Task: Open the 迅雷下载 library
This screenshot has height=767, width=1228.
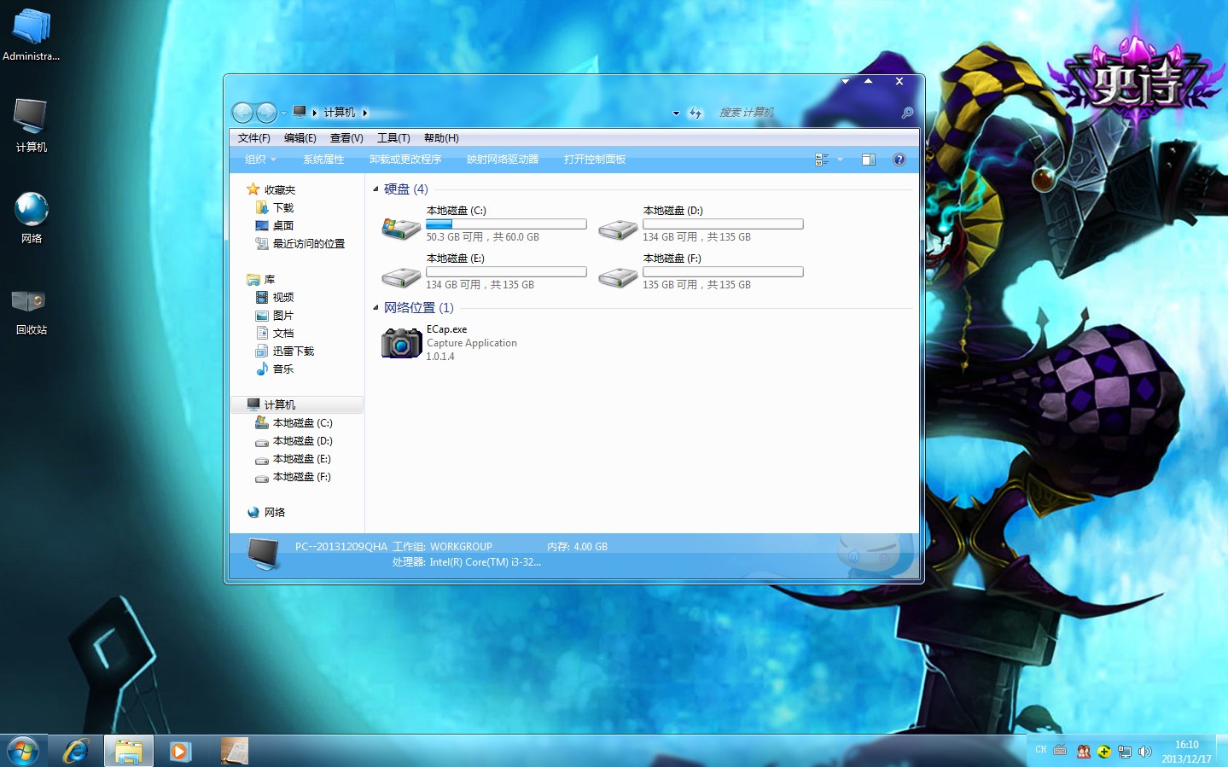Action: pyautogui.click(x=284, y=352)
